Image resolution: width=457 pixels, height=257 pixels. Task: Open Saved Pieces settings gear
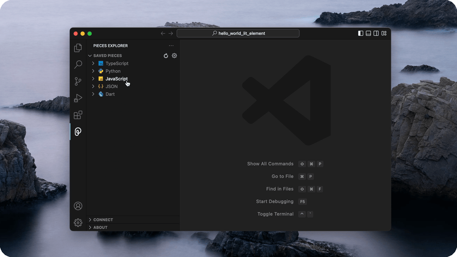(x=174, y=56)
